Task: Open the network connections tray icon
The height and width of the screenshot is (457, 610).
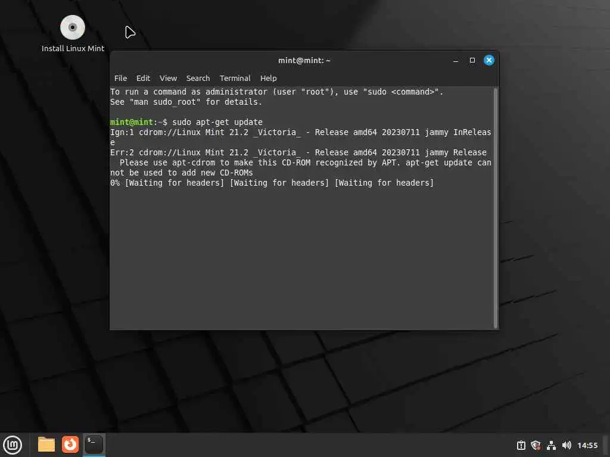Action: (x=551, y=445)
